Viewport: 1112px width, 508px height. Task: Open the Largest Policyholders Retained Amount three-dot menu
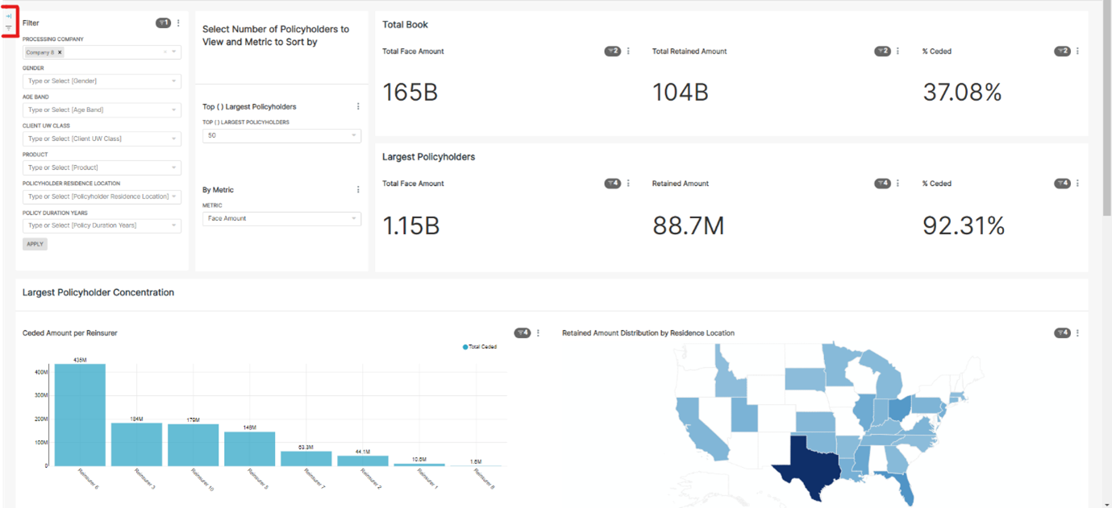(x=898, y=184)
